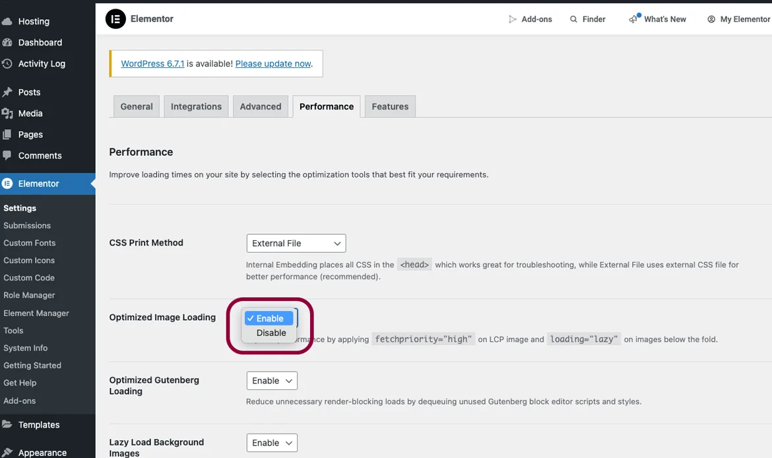Open Getting Started submenu item

[32, 366]
